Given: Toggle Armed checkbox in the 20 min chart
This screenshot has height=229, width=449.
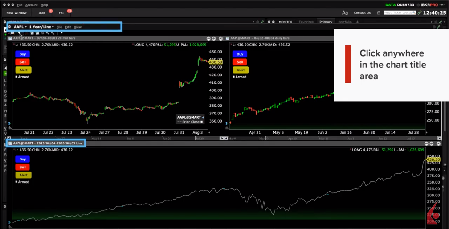Looking at the screenshot, I should point(17,77).
